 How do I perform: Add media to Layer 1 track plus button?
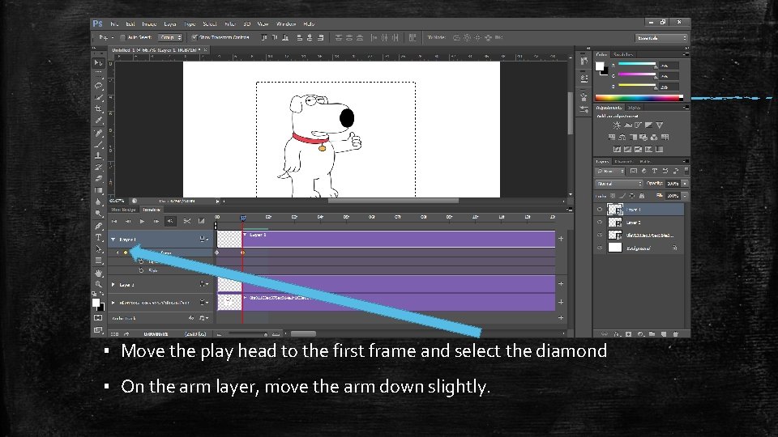(x=561, y=239)
